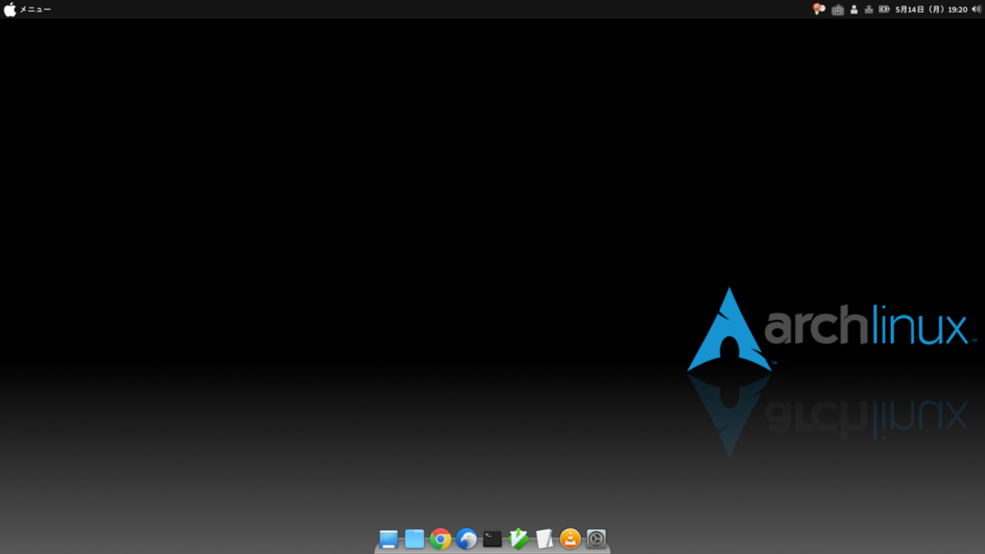Open the keyboard input method indicator
This screenshot has width=985, height=554.
[x=837, y=9]
